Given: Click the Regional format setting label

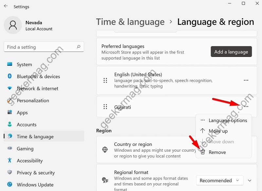Looking at the screenshot, I should click(131, 172).
